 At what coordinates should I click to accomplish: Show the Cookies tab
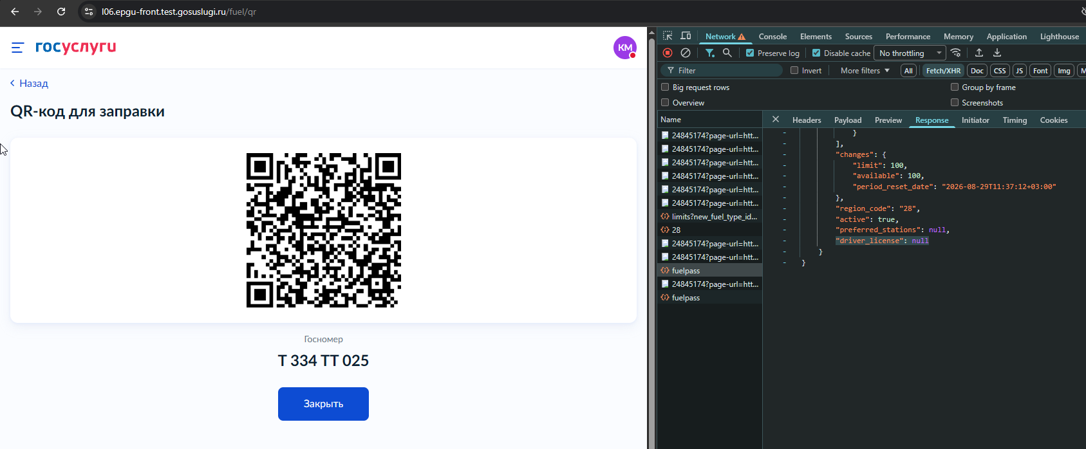(x=1054, y=120)
